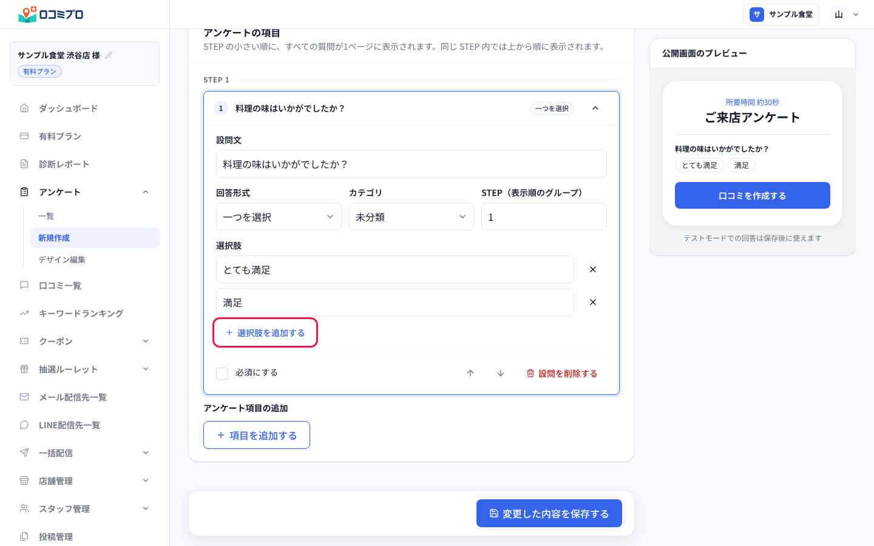Click the blue サ avatar icon in header
874x546 pixels.
[x=757, y=15]
